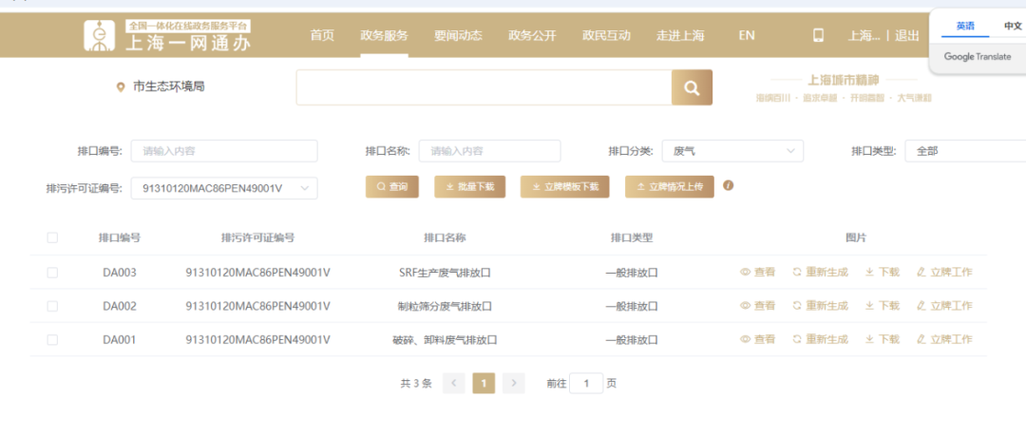Image resolution: width=1026 pixels, height=437 pixels.
Task: Download image for DA003 row
Action: (x=882, y=272)
